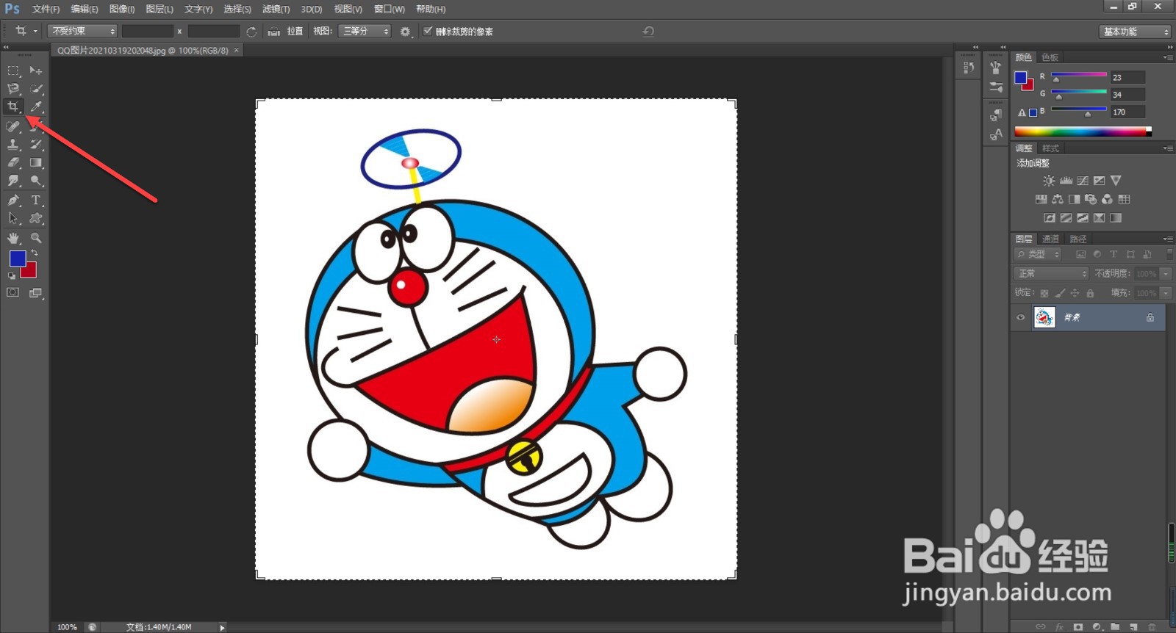
Task: Select the Clone Stamp tool
Action: coord(13,145)
